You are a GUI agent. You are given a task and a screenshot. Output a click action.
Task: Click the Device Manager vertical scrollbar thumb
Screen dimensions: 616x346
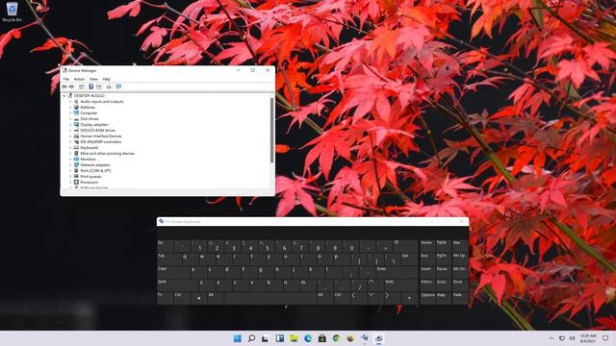pyautogui.click(x=271, y=130)
